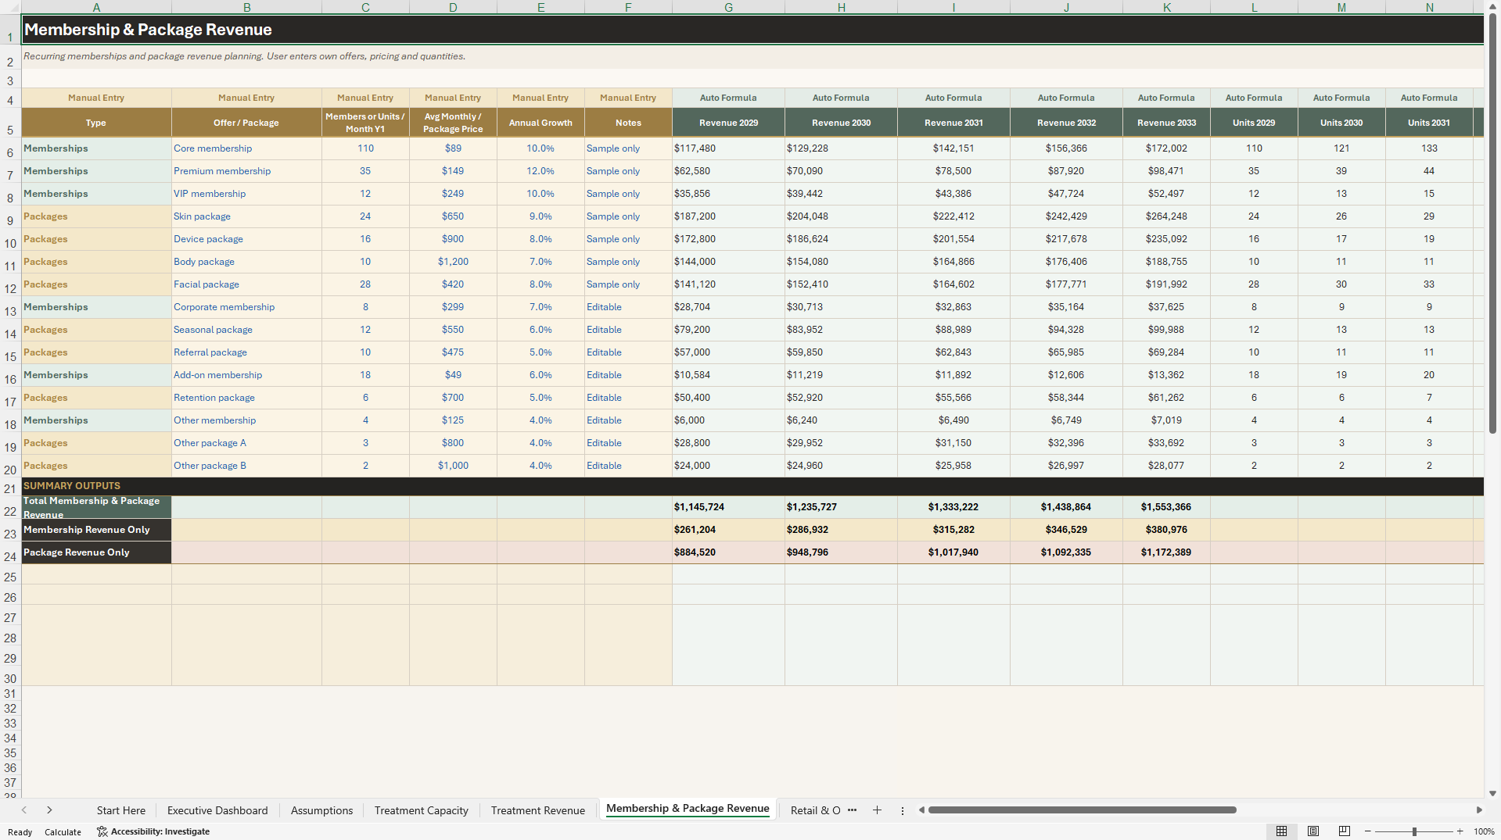The width and height of the screenshot is (1501, 840).
Task: Switch to the Assumptions sheet tab
Action: (321, 810)
